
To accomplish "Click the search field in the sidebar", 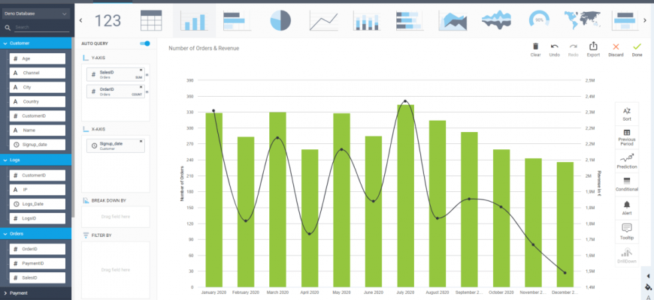I will pos(41,28).
